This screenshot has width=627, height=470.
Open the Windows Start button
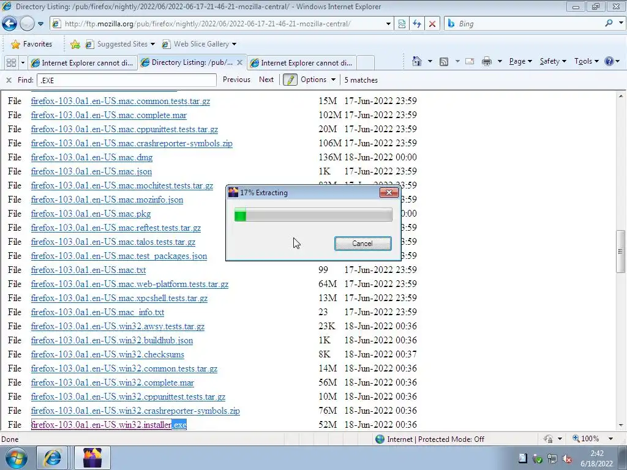click(x=16, y=458)
